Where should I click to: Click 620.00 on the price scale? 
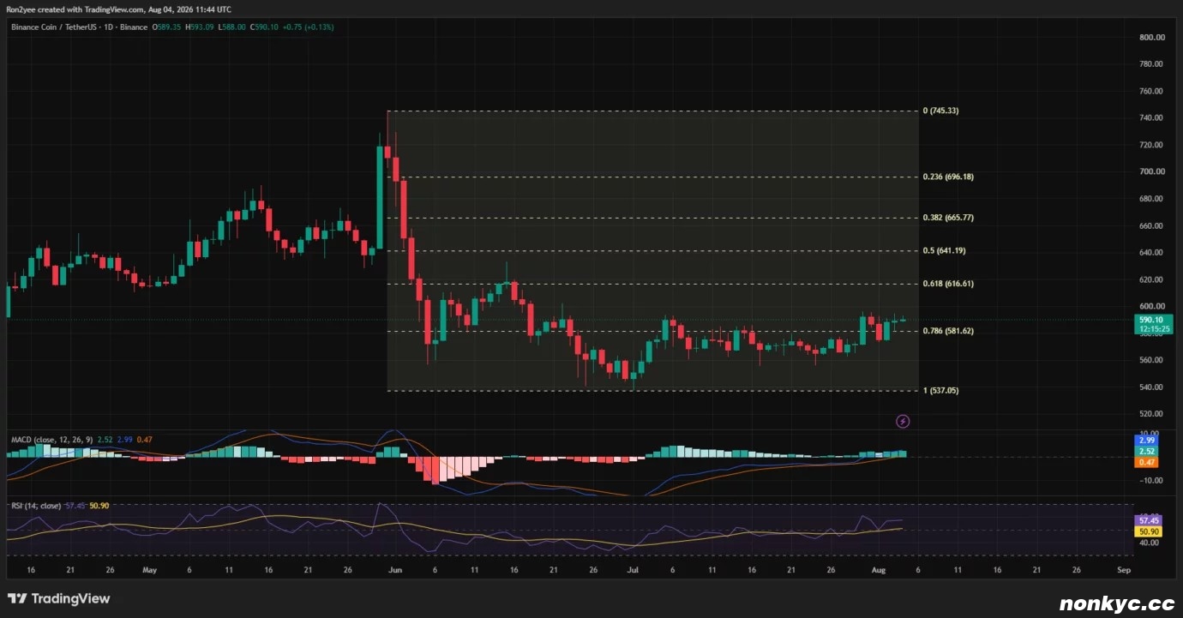click(1151, 280)
